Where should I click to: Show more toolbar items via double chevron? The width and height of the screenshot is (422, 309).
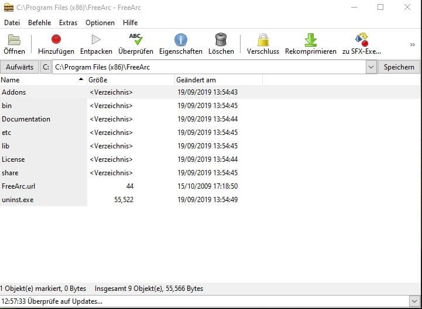pos(412,44)
